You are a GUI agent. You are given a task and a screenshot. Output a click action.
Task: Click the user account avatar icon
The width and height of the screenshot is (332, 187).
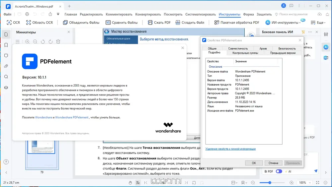click(x=284, y=6)
